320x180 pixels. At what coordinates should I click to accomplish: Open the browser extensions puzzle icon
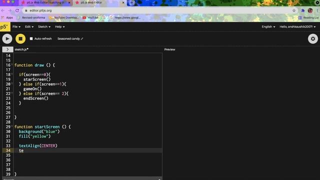tap(303, 10)
